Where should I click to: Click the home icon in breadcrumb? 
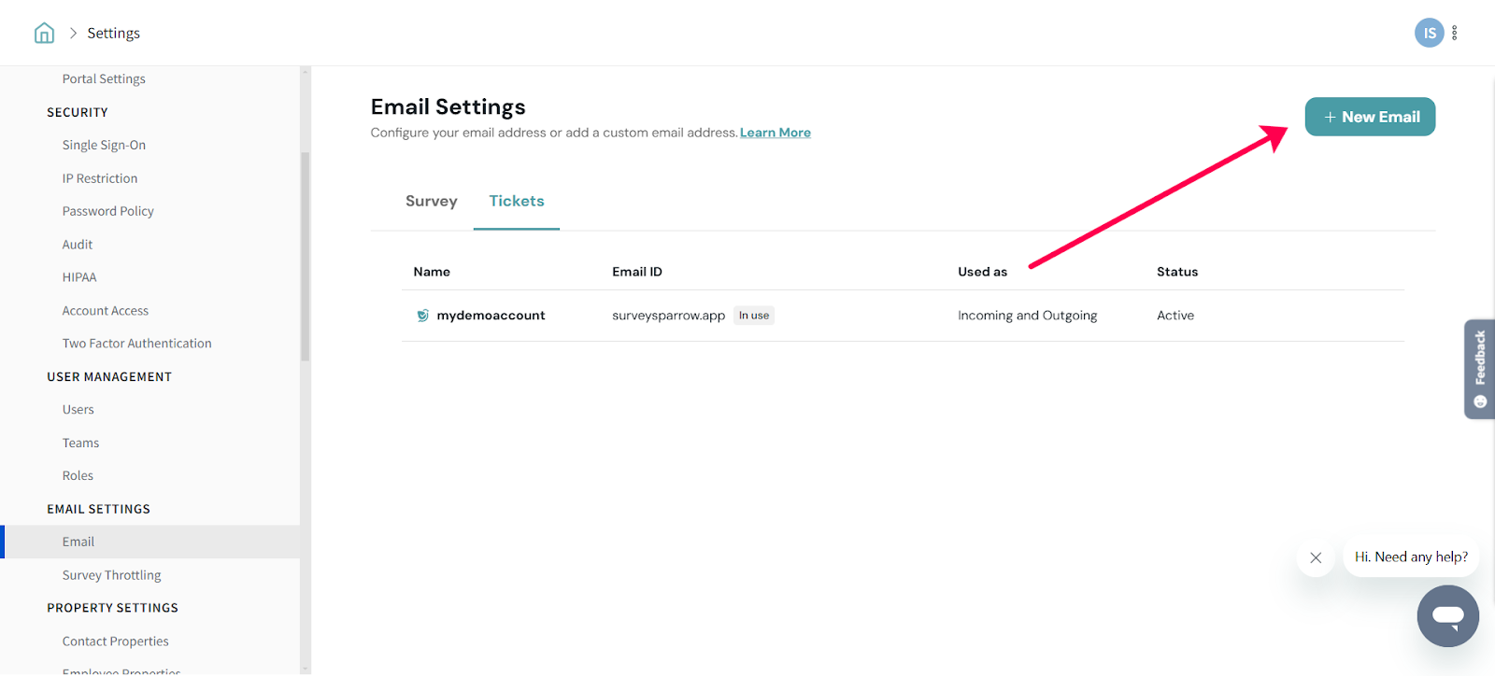click(44, 34)
